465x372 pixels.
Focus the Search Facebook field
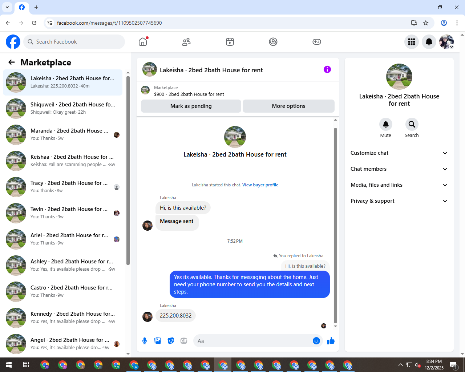point(74,42)
